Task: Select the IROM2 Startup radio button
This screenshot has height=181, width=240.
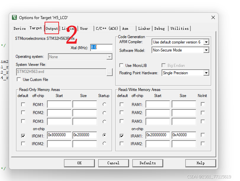Action: point(104,144)
